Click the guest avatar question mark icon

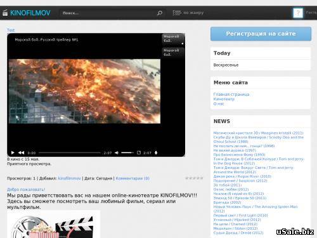pyautogui.click(x=298, y=13)
